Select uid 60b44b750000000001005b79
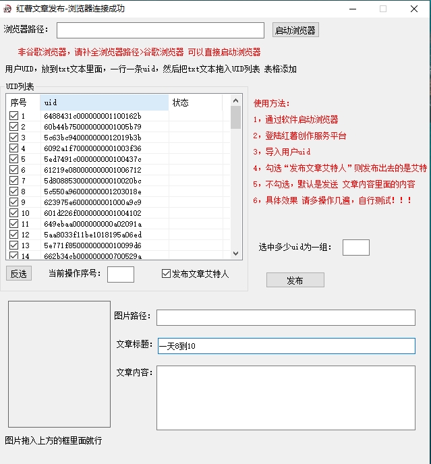431x464 pixels. coord(92,127)
